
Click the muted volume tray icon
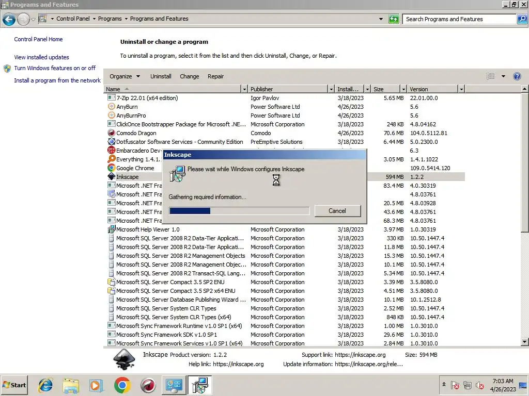479,385
